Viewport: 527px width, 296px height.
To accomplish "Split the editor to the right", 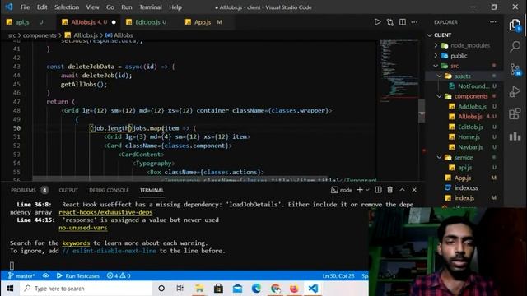I will pos(403,22).
